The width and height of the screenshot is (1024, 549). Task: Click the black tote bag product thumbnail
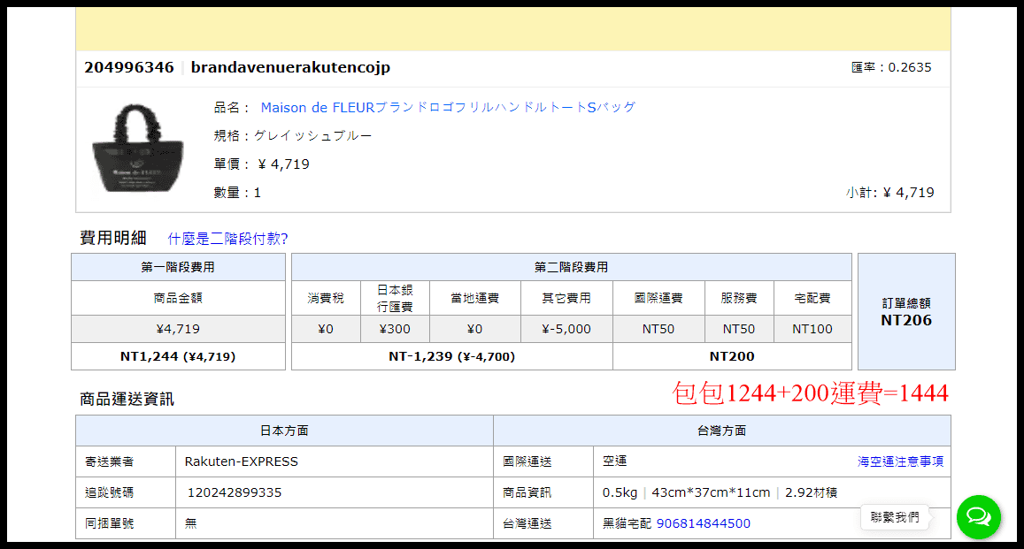click(x=137, y=150)
